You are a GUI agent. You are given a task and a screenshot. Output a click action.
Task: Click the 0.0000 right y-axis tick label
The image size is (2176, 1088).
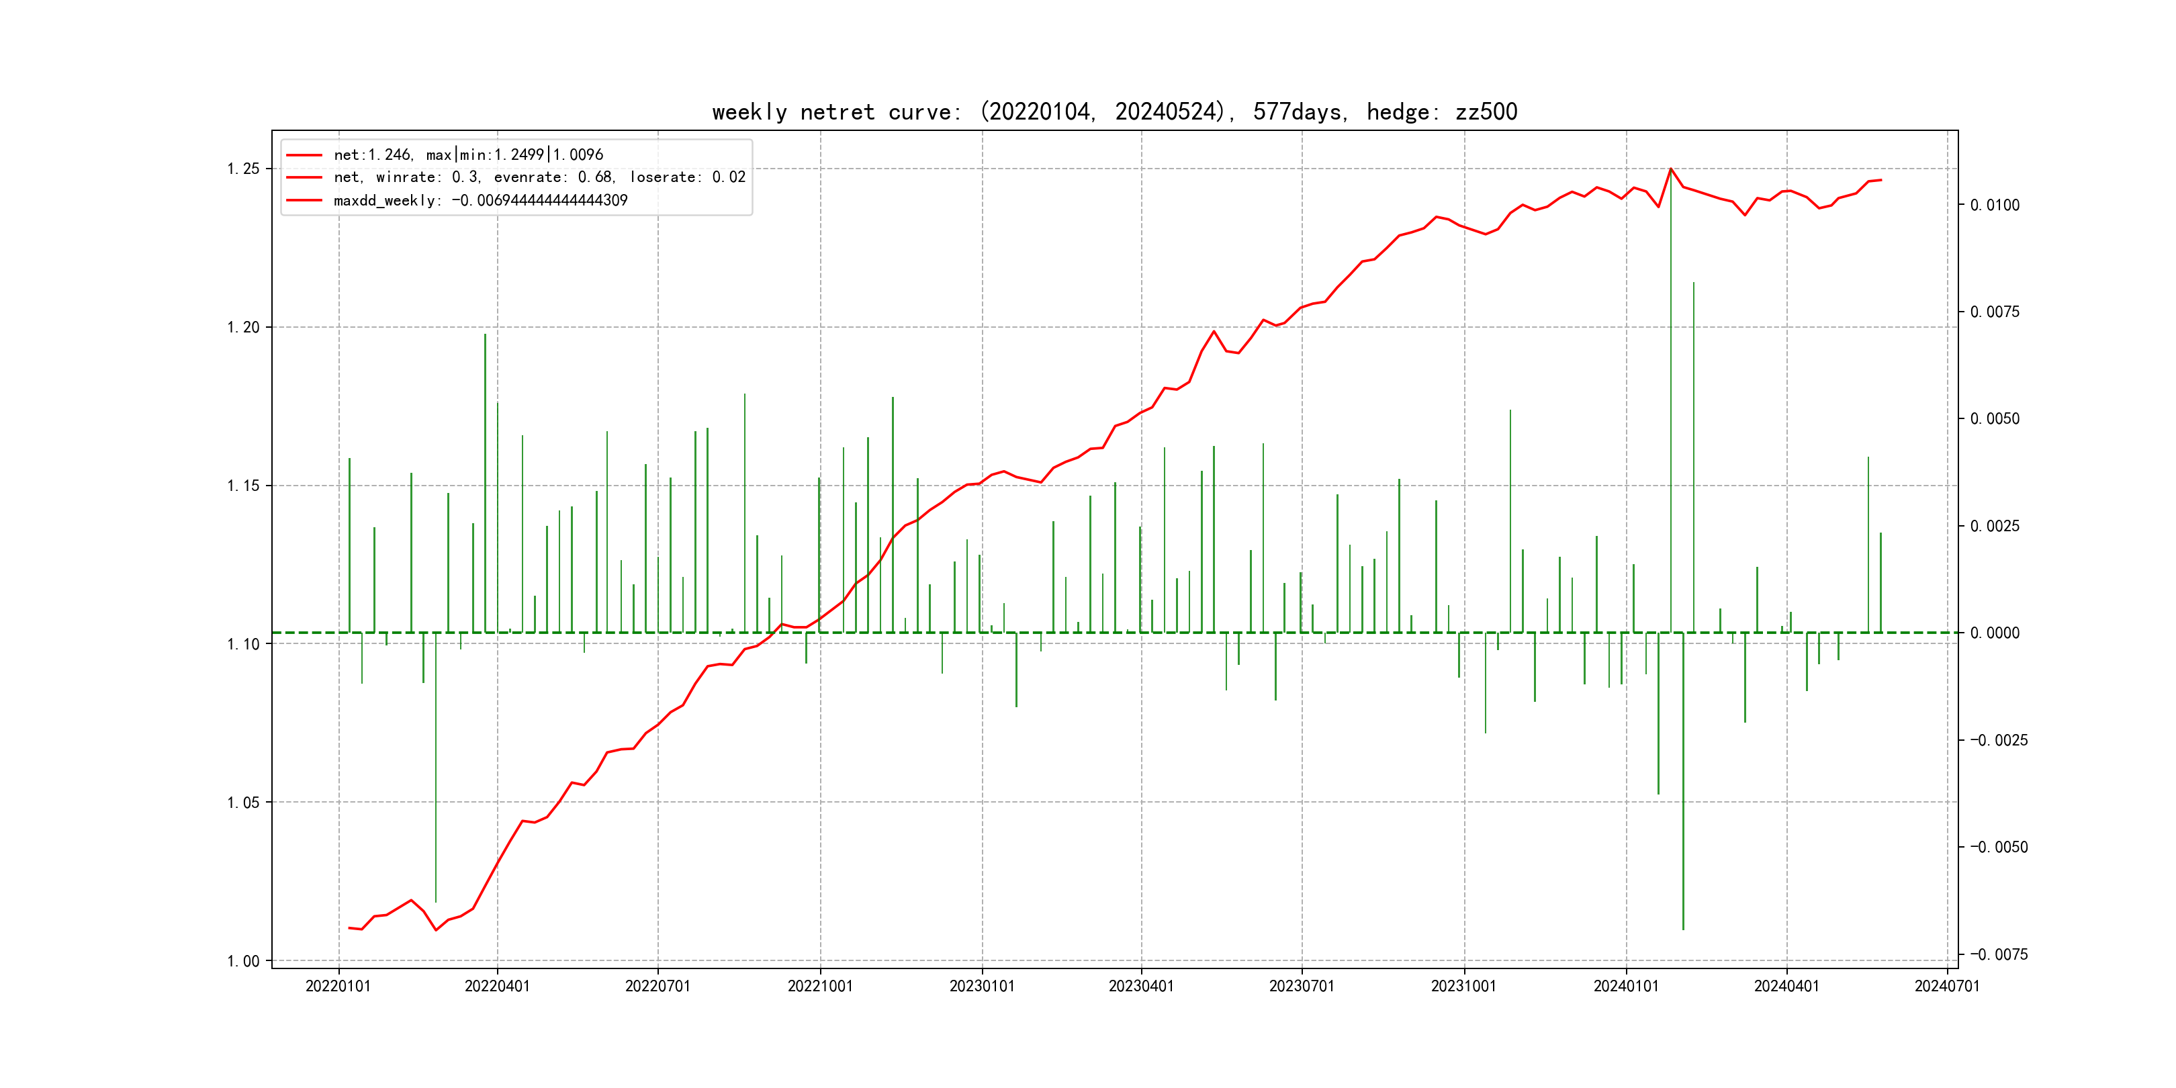pyautogui.click(x=1995, y=633)
